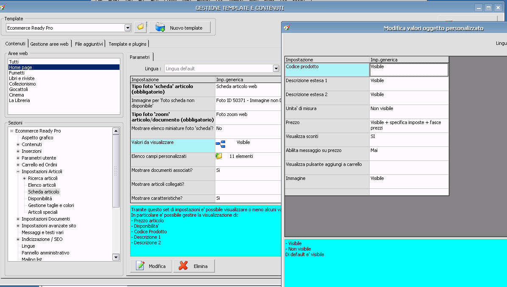Click the 'Nuovo template' button

pyautogui.click(x=180, y=28)
